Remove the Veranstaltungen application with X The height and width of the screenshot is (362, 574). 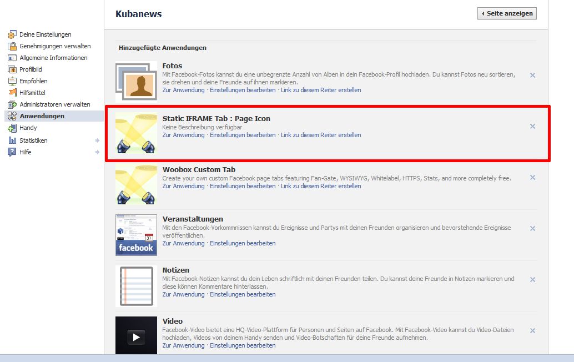click(532, 228)
